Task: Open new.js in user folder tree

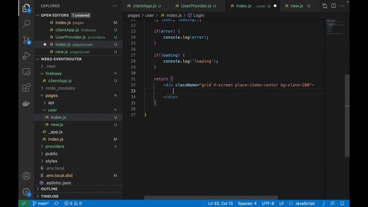Action: coord(79,125)
